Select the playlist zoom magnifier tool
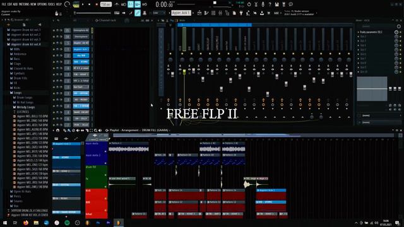The width and height of the screenshot is (404, 227). (95, 131)
